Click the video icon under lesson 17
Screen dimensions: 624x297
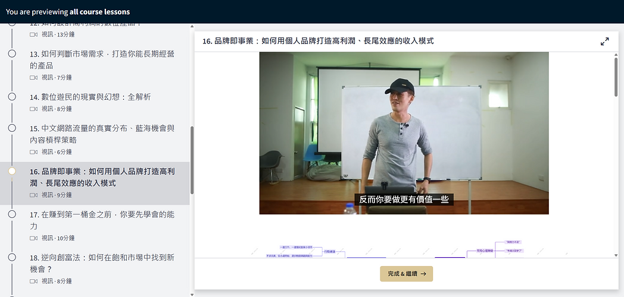point(33,238)
